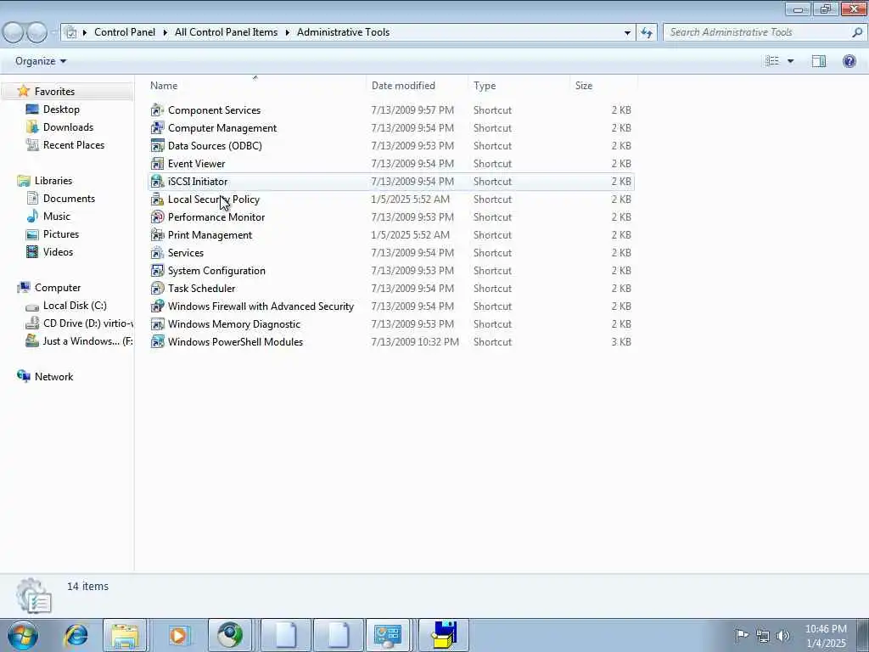
Task: Click the Back navigation button
Action: pos(14,33)
